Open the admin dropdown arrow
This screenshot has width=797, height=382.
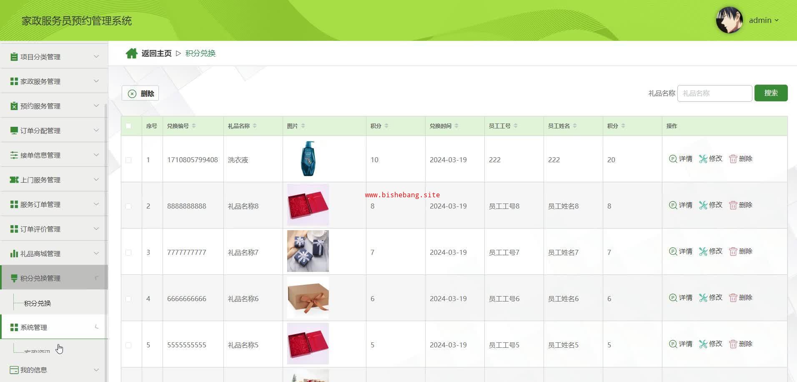[777, 20]
